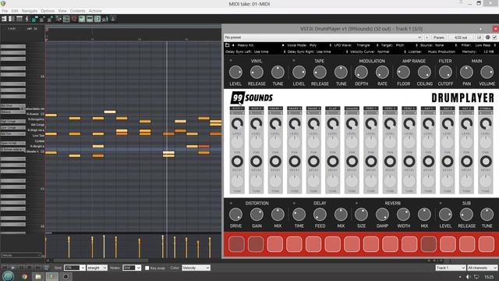Screen dimensions: 499x281
Task: Open the View menu
Action: pyautogui.click(x=62, y=11)
